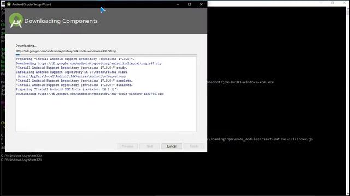Minimize the command prompt window
Viewport: 350px width, 196px height.
tap(321, 3)
